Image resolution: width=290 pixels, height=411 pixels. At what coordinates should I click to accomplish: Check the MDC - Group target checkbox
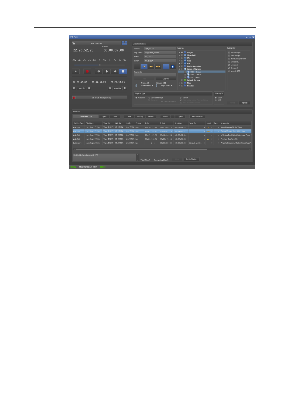pyautogui.click(x=185, y=72)
